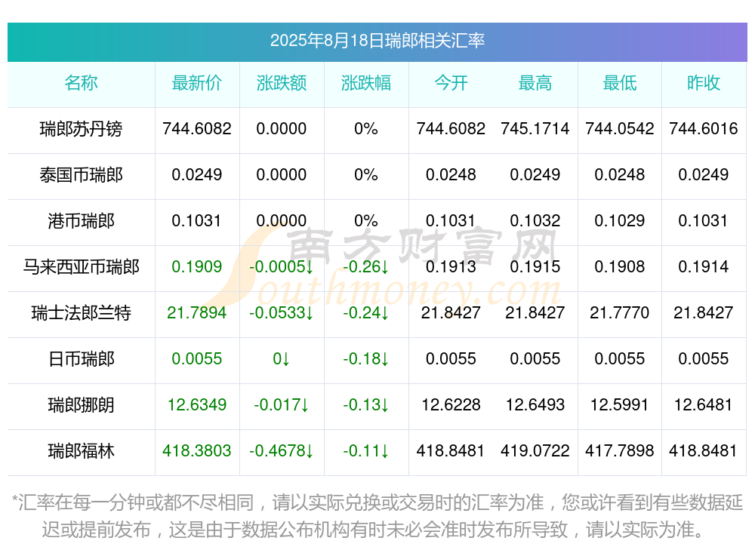
Task: Click latest price 12.6349
Action: click(197, 405)
